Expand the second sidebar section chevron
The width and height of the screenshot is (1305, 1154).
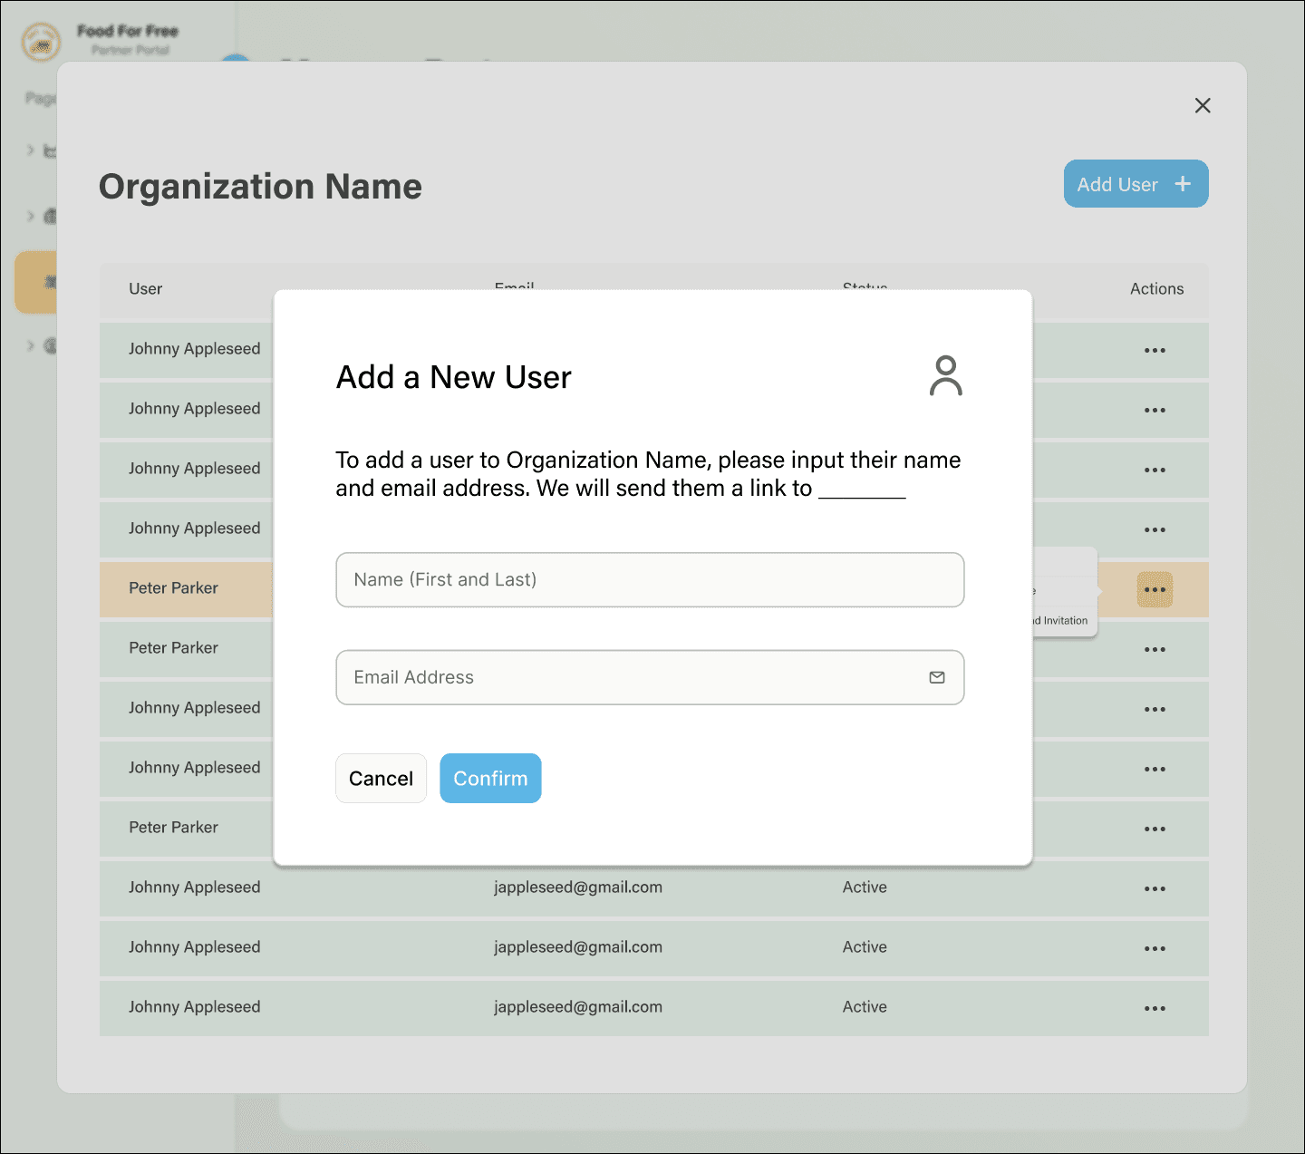(31, 216)
